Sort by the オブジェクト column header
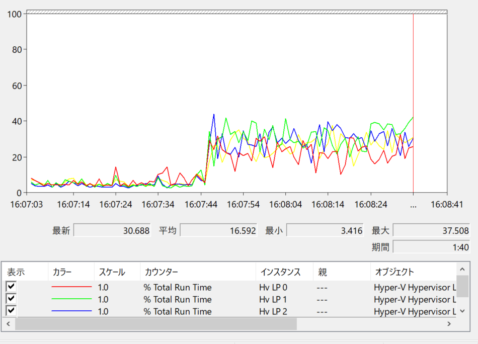478x344 pixels. pyautogui.click(x=414, y=272)
